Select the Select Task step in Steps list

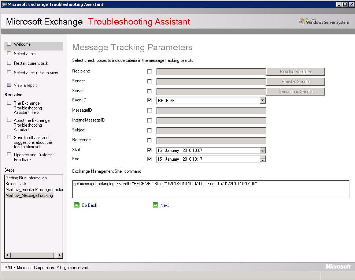(16, 184)
